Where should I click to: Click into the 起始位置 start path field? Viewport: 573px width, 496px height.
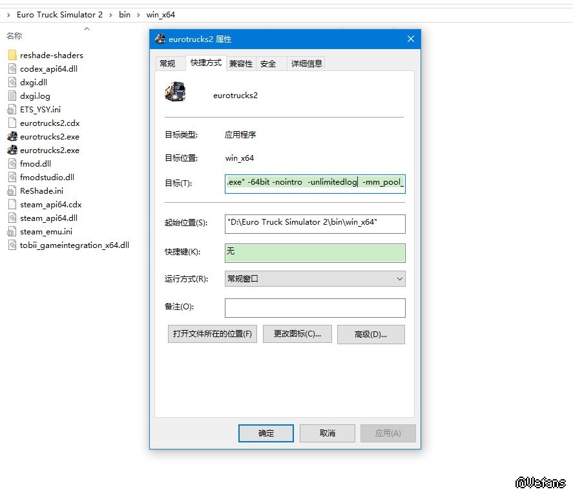pyautogui.click(x=315, y=224)
